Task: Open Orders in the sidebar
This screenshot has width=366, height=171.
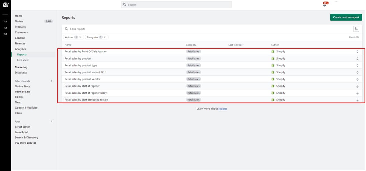Action: (x=19, y=21)
